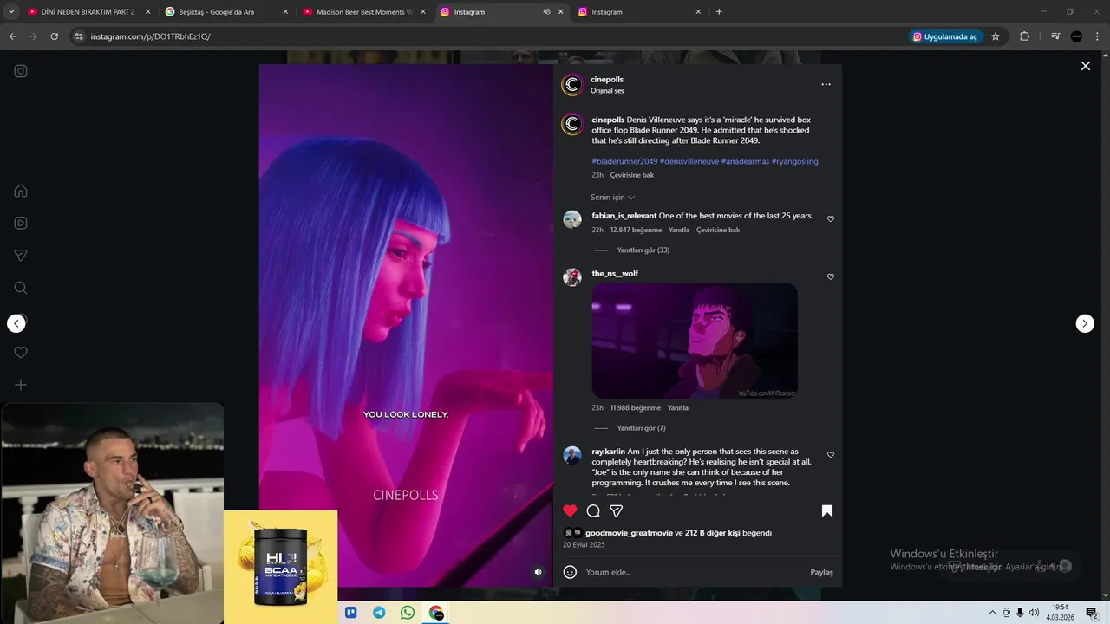This screenshot has width=1110, height=624.
Task: Open post options three-dot menu
Action: point(826,84)
